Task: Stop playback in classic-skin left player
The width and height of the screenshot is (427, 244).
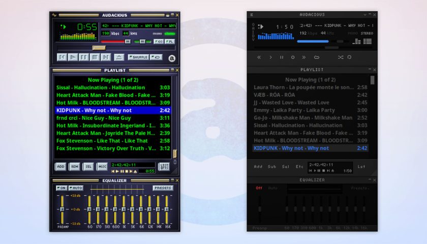Action: [x=95, y=57]
